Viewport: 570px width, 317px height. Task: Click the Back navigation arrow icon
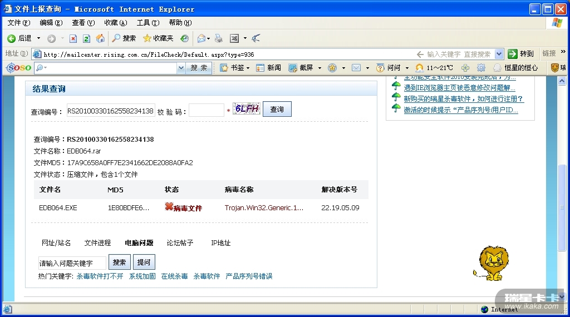pos(12,38)
